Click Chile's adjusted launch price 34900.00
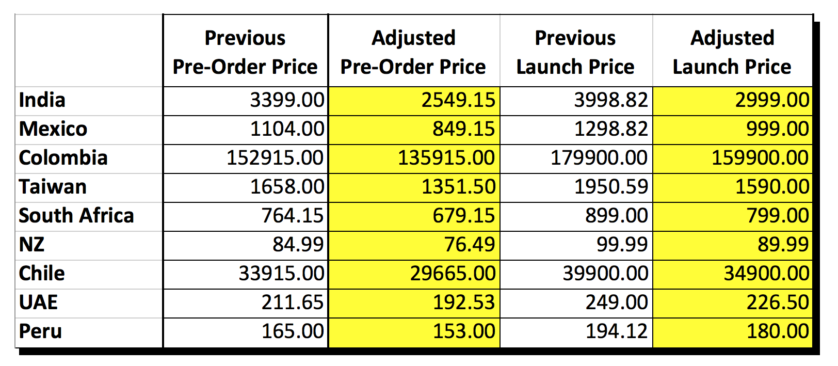 tap(733, 274)
